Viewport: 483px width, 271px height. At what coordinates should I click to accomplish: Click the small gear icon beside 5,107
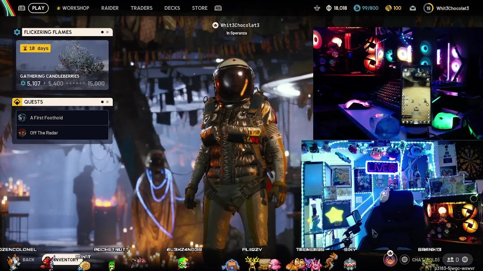[x=23, y=84]
